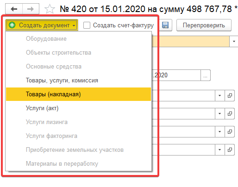
Task: Choose Основные средства menu entry
Action: click(78, 67)
